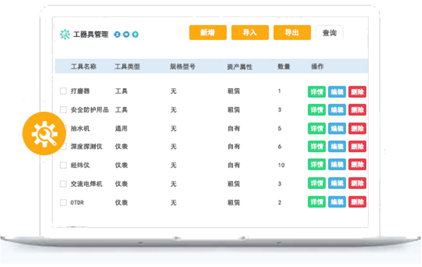The width and height of the screenshot is (422, 267).
Task: Tick the checkbox for the 安全防护用品 row
Action: click(x=63, y=109)
